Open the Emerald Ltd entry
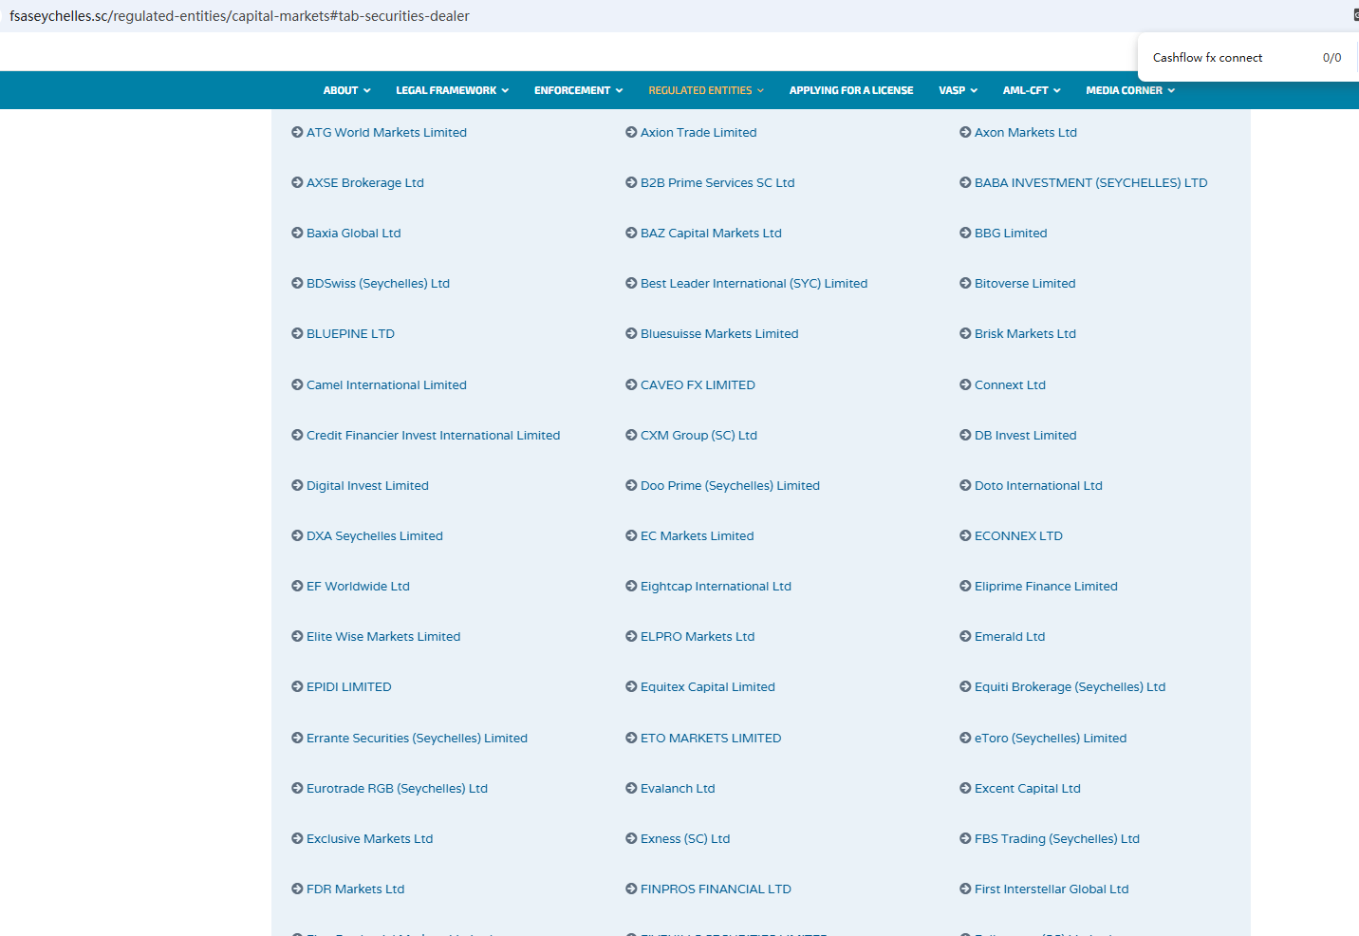 [x=1010, y=637]
